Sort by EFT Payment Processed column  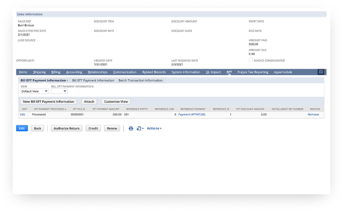(50, 109)
